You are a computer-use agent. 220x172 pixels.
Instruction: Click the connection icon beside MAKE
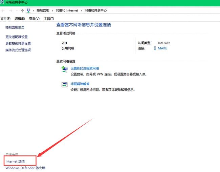[155, 48]
